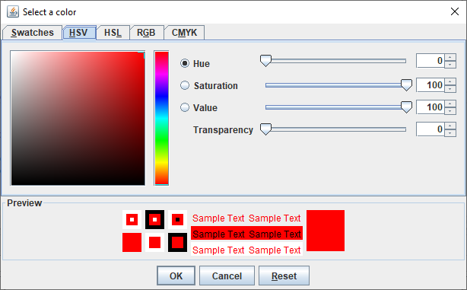Open the CMYK tab

click(184, 33)
